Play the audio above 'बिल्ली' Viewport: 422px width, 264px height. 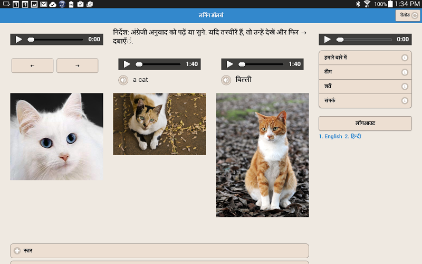tap(229, 64)
